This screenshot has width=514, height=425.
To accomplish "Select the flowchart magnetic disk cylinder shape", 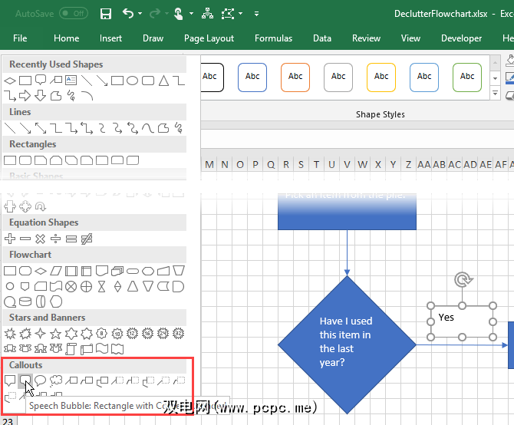I will pos(25,301).
